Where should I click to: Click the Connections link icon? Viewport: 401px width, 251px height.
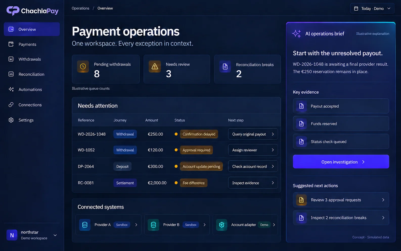click(x=11, y=104)
